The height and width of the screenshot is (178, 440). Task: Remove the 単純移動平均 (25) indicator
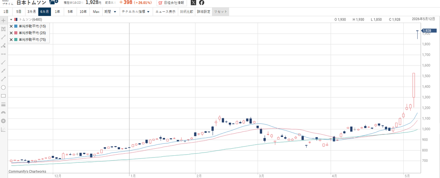[11, 33]
